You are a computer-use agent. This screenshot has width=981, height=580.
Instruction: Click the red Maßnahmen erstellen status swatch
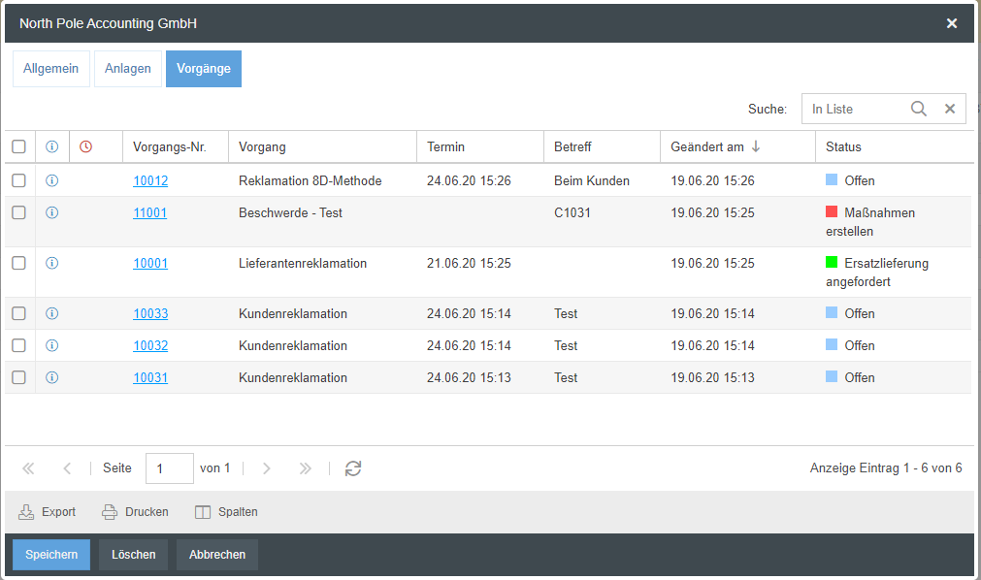[x=832, y=211]
